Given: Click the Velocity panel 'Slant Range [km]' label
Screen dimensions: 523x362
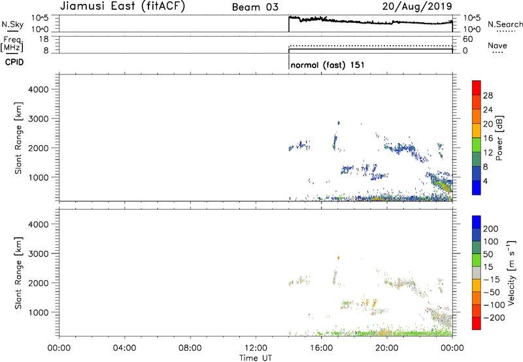Looking at the screenshot, I should pos(18,273).
